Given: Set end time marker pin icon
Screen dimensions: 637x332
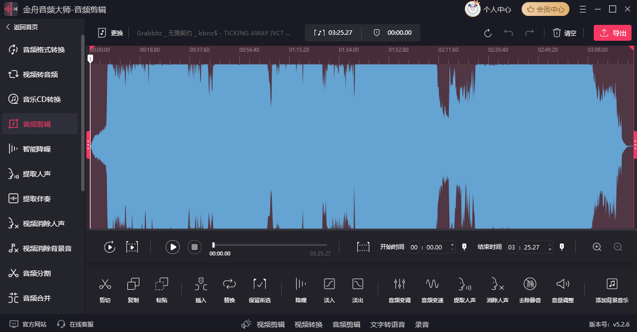Looking at the screenshot, I should tap(562, 247).
